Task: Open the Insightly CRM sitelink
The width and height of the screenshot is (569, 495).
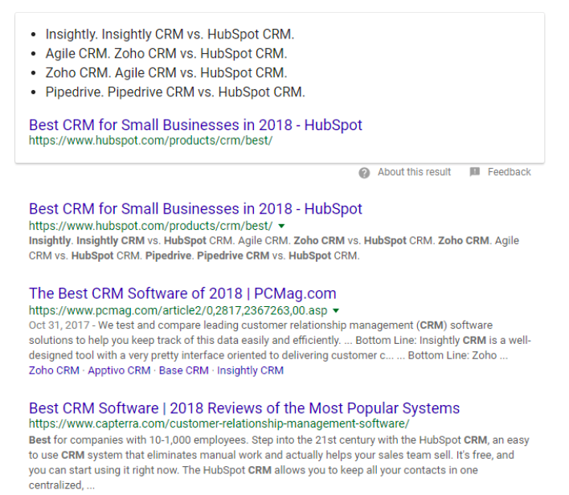Action: 251,370
